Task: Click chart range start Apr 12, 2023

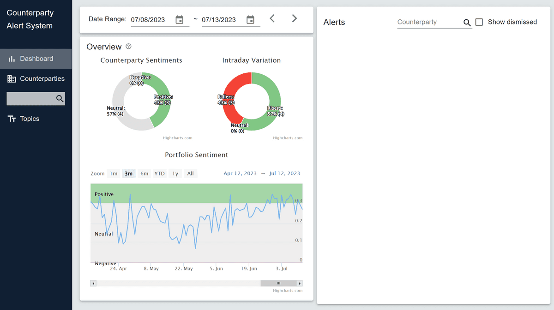Action: [240, 173]
